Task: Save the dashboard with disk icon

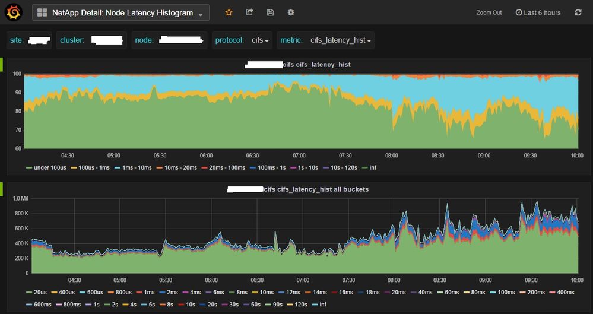Action: [270, 12]
